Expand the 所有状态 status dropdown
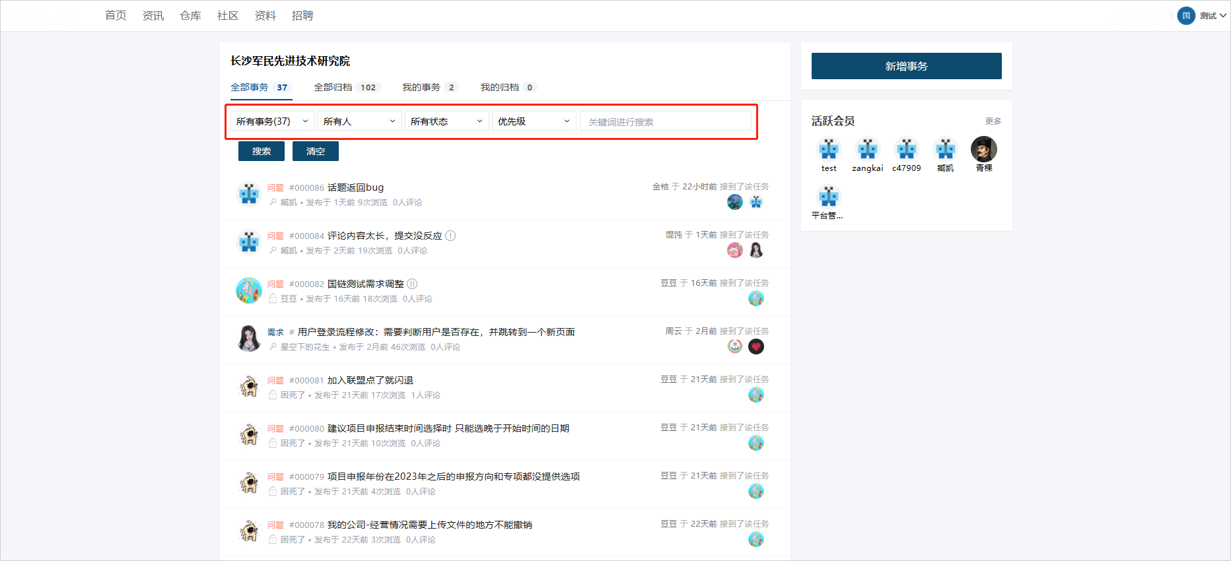The height and width of the screenshot is (561, 1231). 446,121
